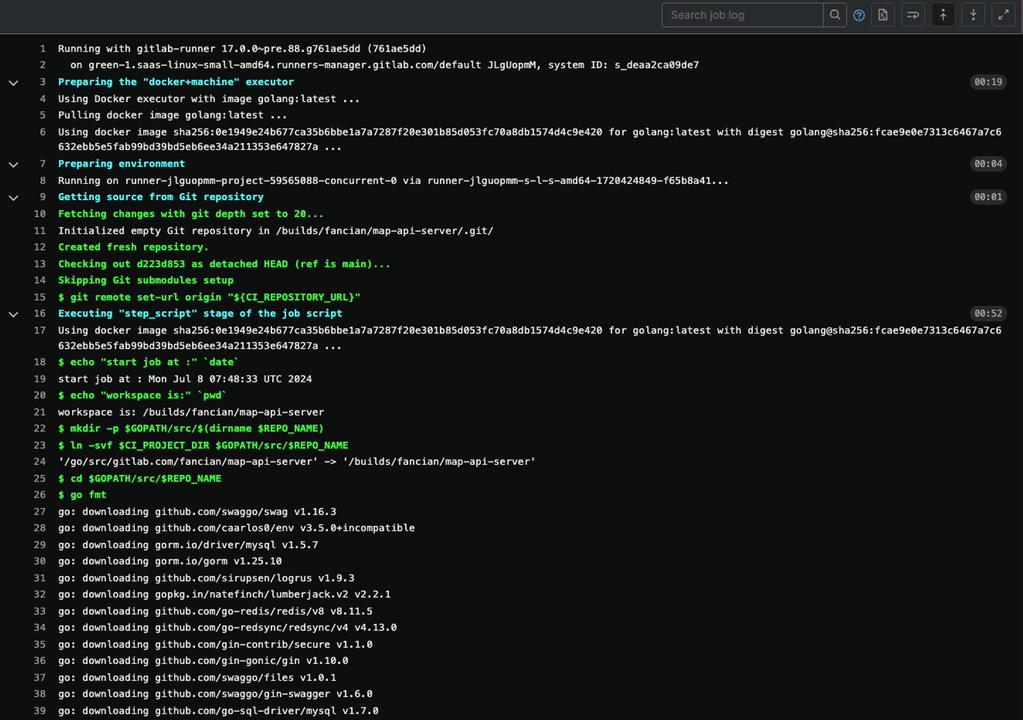Viewport: 1023px width, 720px height.
Task: Collapse 'Getting source from Git repository' section
Action: tap(13, 197)
